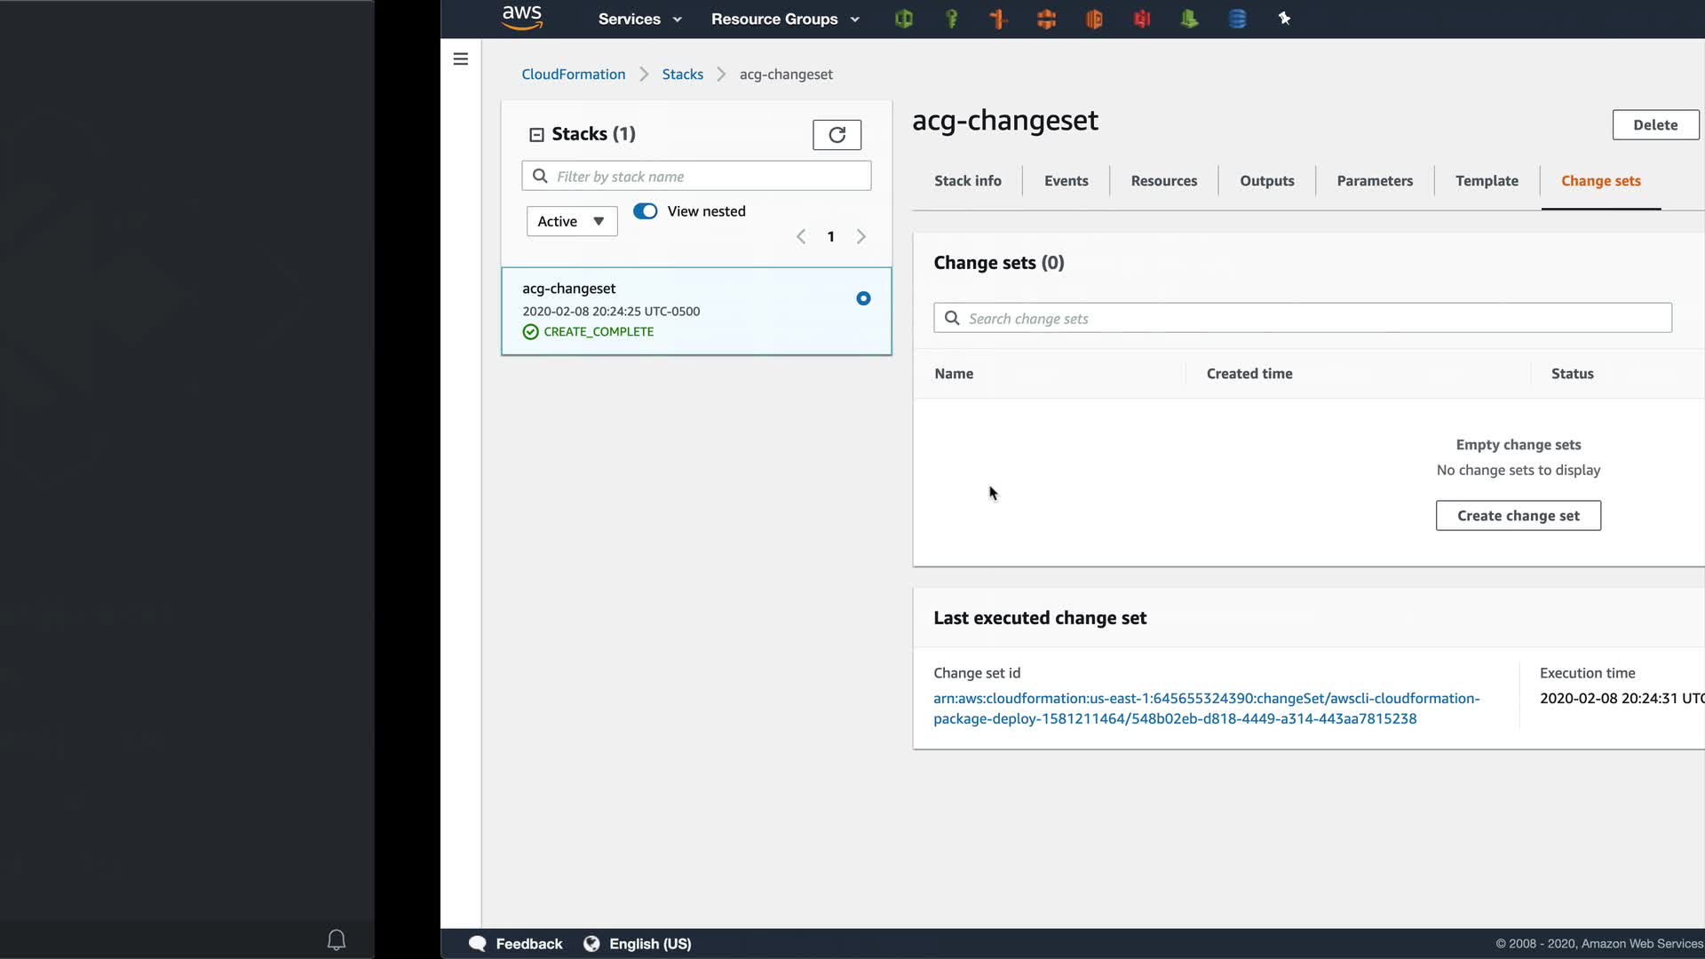1705x959 pixels.
Task: Open the green key IAM shortcut icon
Action: click(x=951, y=19)
